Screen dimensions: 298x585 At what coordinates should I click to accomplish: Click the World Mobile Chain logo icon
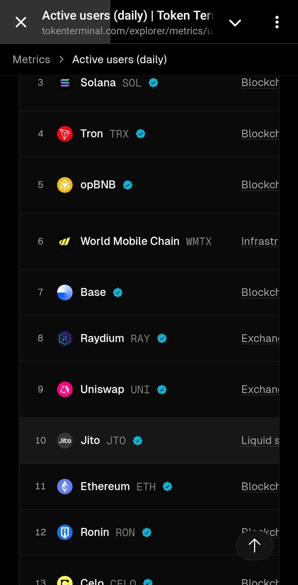[x=65, y=241]
